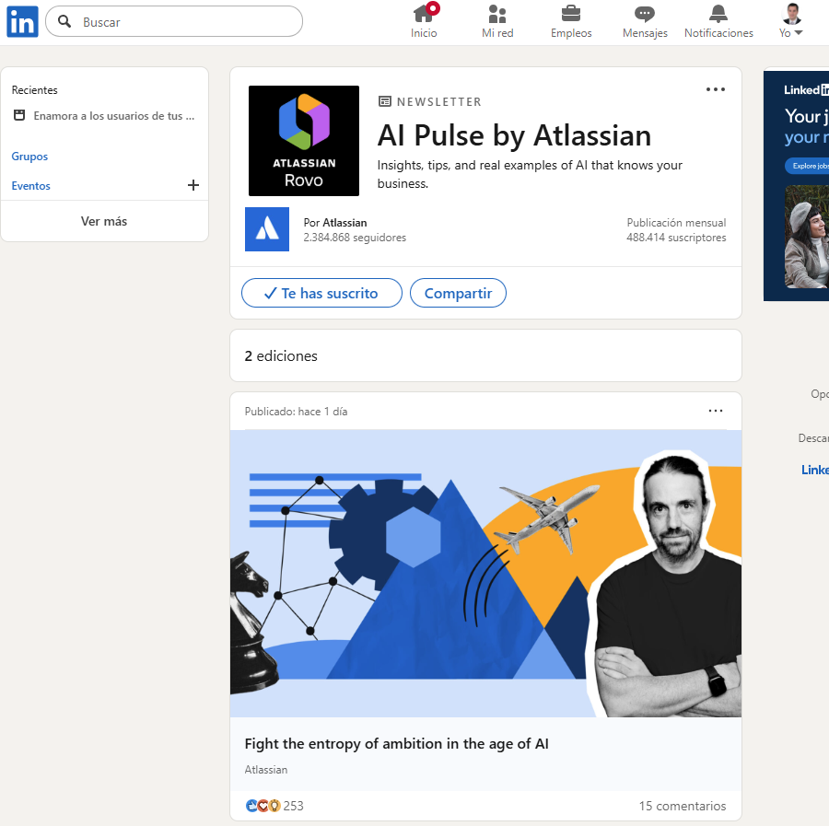
Task: Click the profile photo avatar in navbar
Action: click(x=791, y=14)
